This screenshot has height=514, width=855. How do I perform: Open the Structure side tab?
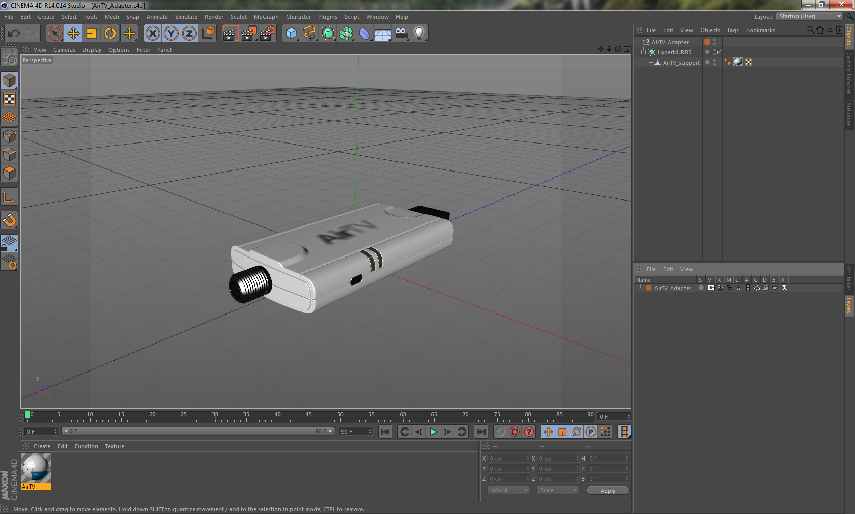(x=849, y=114)
